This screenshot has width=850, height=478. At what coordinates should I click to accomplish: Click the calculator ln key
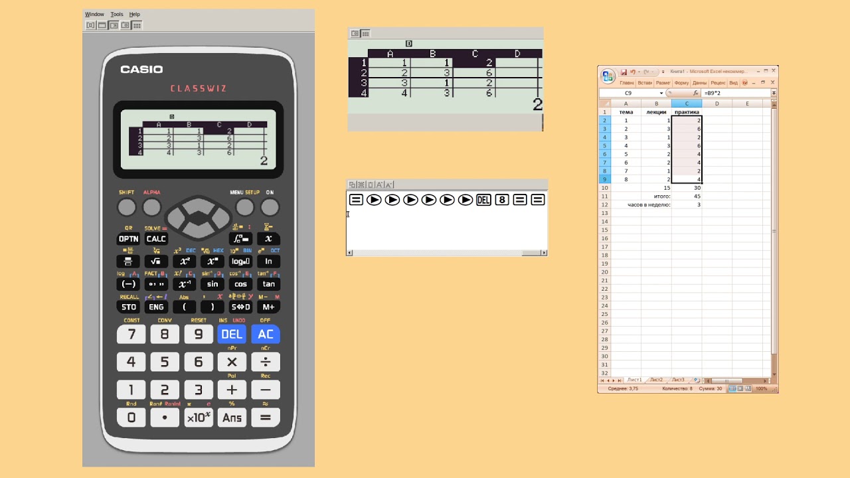click(x=268, y=262)
